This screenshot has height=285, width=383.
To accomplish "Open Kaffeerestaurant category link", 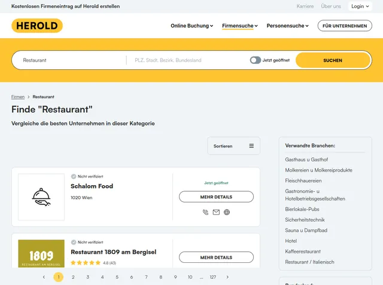I will point(303,252).
